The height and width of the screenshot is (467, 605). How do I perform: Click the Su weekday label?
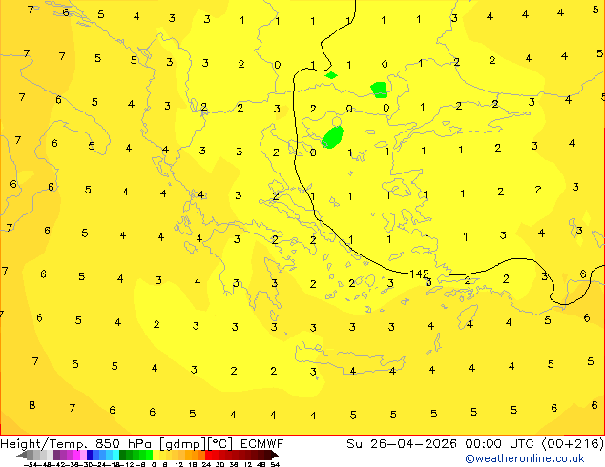coord(354,443)
